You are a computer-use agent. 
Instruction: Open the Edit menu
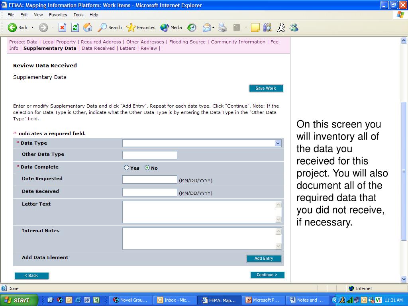click(x=24, y=15)
